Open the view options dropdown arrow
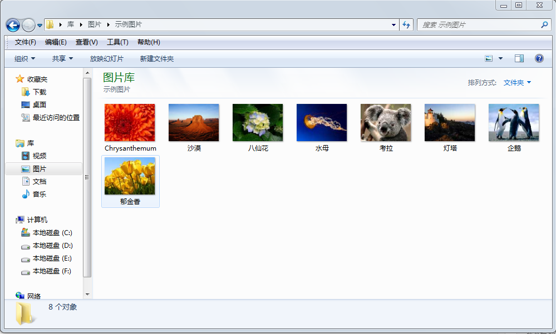 [501, 58]
